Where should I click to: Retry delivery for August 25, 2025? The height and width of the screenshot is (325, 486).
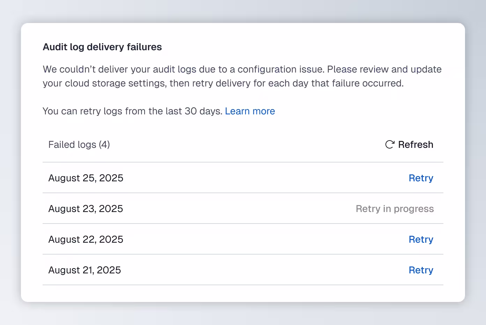pos(421,178)
